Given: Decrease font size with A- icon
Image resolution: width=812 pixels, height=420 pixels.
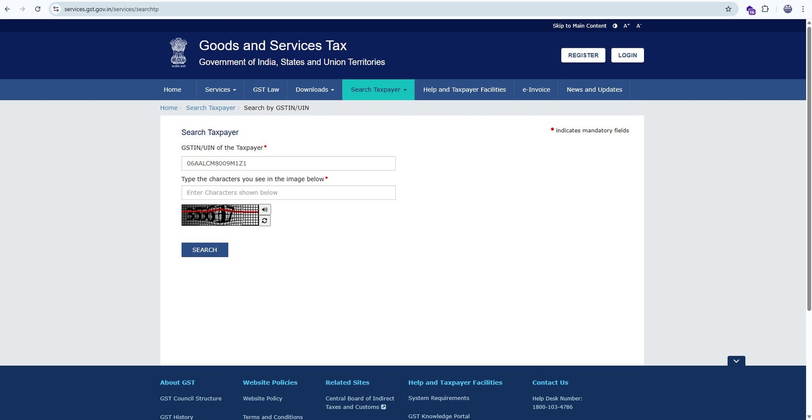Looking at the screenshot, I should coord(639,26).
